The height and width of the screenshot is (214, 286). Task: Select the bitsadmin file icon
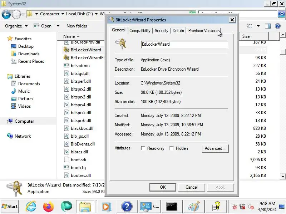pos(66,65)
